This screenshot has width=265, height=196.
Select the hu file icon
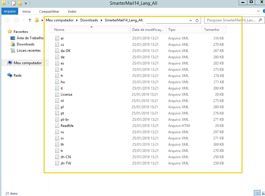point(57,82)
